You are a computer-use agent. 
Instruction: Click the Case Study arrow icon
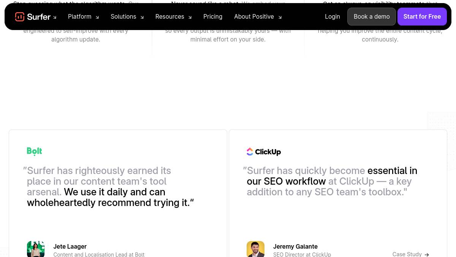click(x=427, y=255)
